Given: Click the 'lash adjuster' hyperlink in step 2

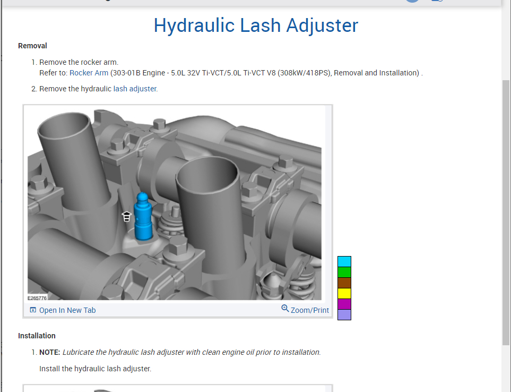Looking at the screenshot, I should tap(135, 89).
